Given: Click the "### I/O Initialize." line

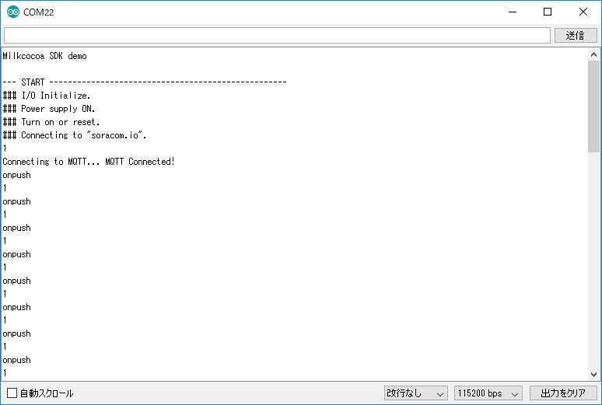Looking at the screenshot, I should (x=47, y=96).
